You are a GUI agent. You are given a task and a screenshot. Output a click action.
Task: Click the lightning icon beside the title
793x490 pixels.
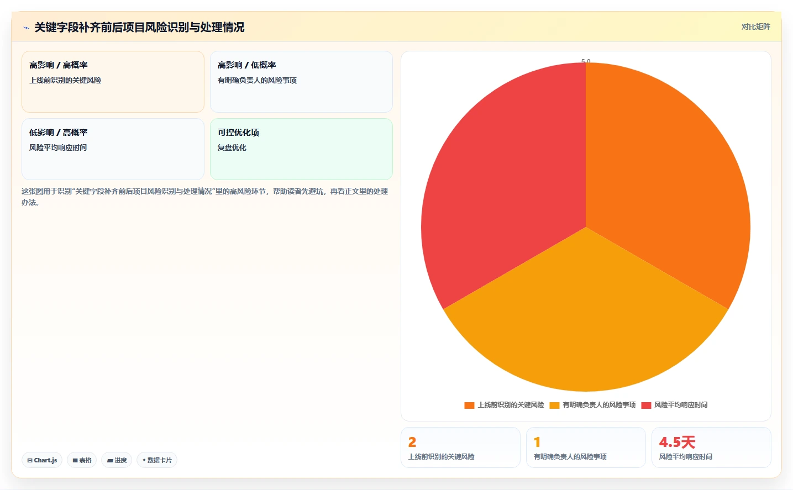click(26, 28)
